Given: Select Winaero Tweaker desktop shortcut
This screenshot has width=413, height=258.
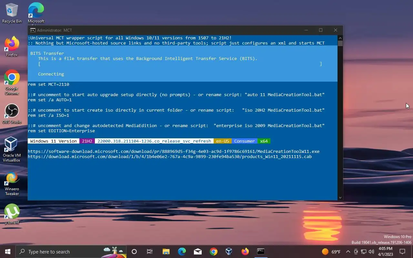Looking at the screenshot, I should (x=12, y=183).
